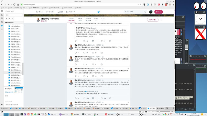Open the address bar dropdown arrow
Screen dimensions: 207x116
(138, 5)
